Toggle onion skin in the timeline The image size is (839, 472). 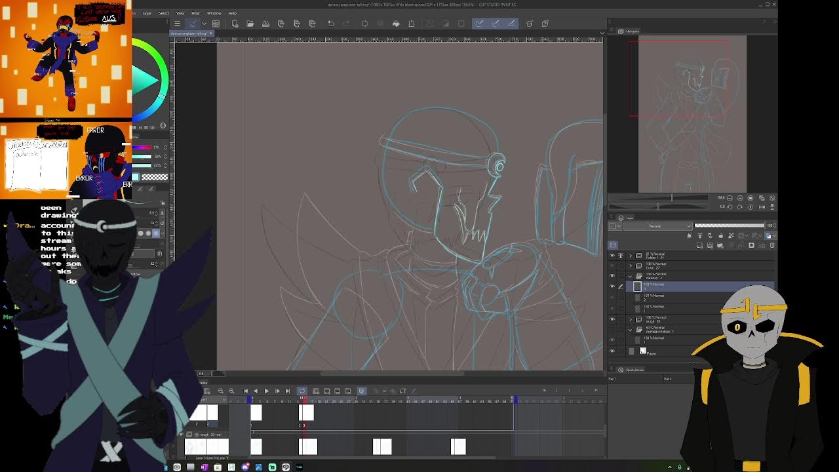(x=362, y=391)
